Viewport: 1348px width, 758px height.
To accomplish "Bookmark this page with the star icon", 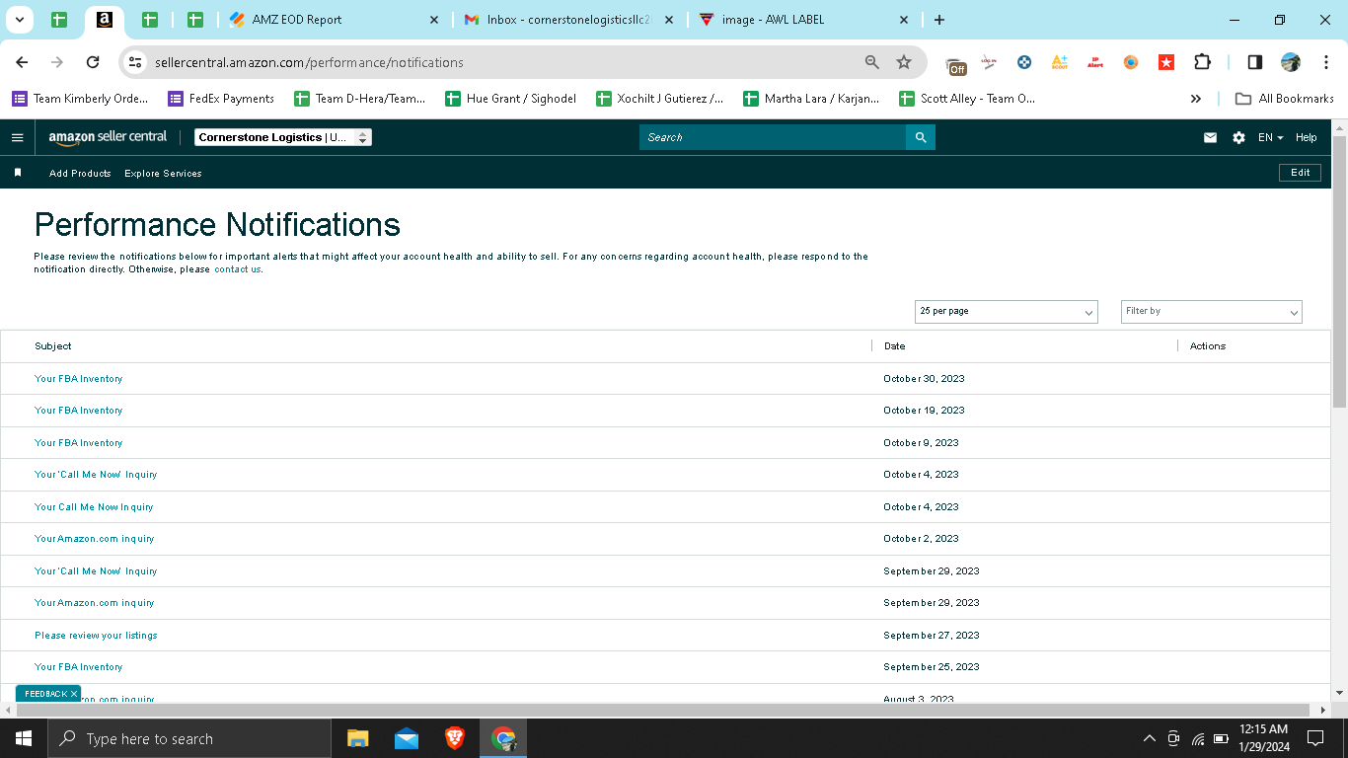I will tap(904, 62).
